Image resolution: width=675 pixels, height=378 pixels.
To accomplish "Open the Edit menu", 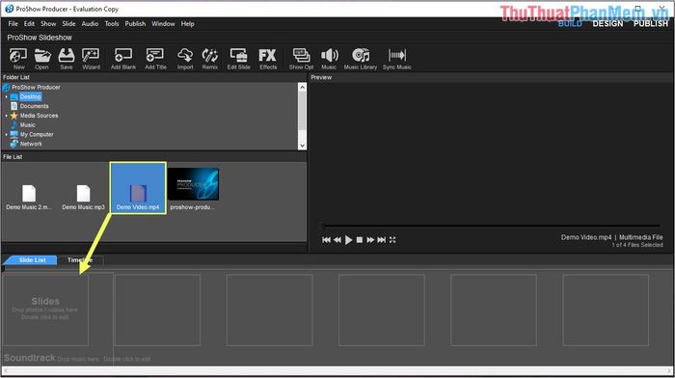I will click(29, 24).
